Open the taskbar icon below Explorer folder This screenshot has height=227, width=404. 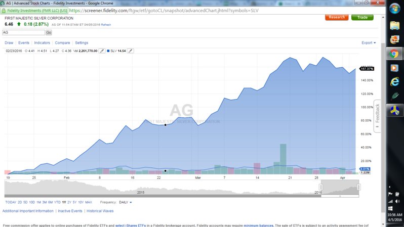[394, 39]
